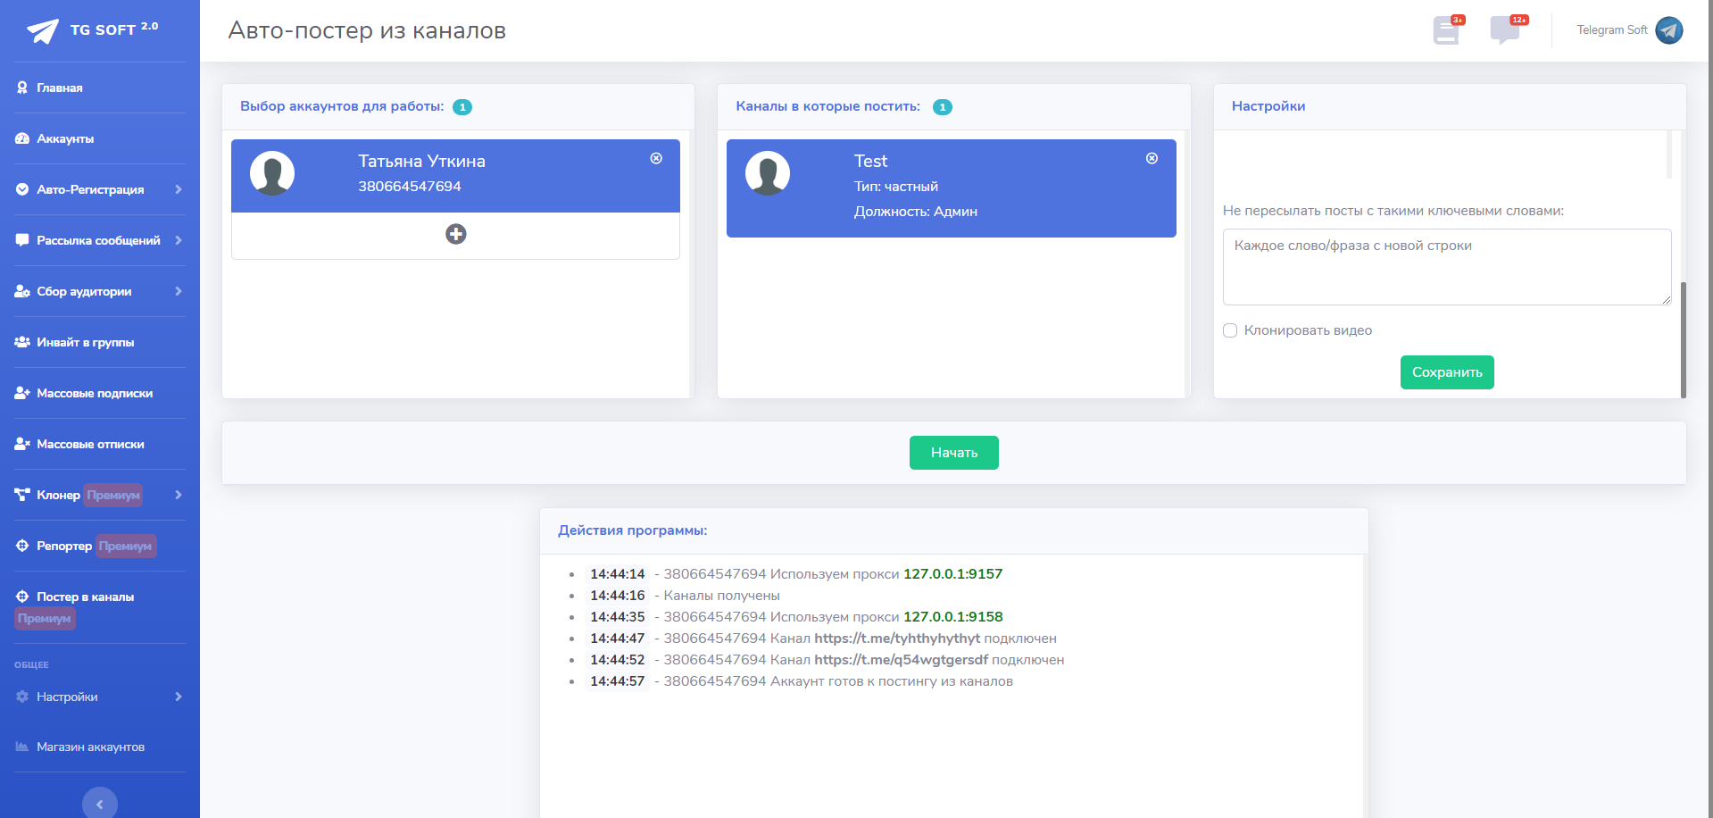Open the https://t.me/tyhthyhythyt log link
The height and width of the screenshot is (818, 1713).
click(x=897, y=639)
